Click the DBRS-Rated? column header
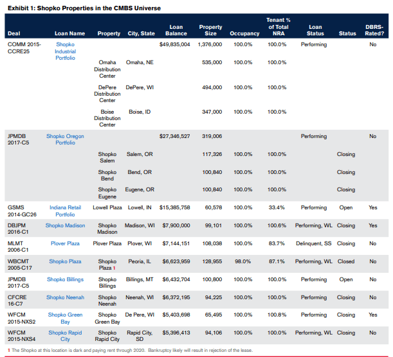 374,30
